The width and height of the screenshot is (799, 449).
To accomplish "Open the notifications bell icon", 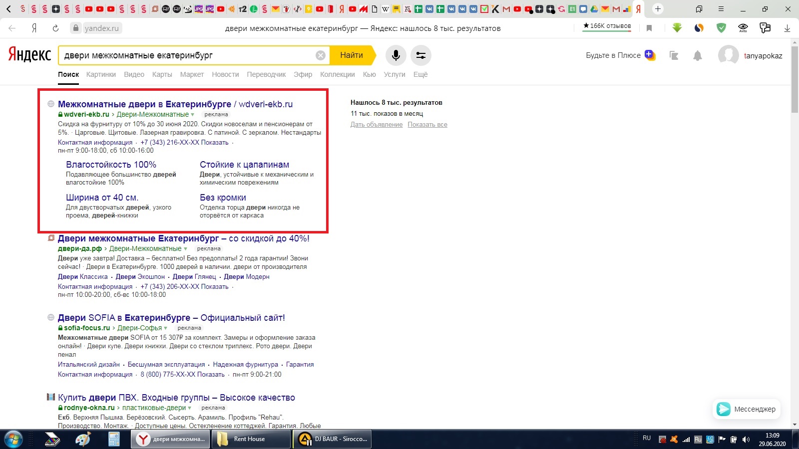I will coord(698,56).
